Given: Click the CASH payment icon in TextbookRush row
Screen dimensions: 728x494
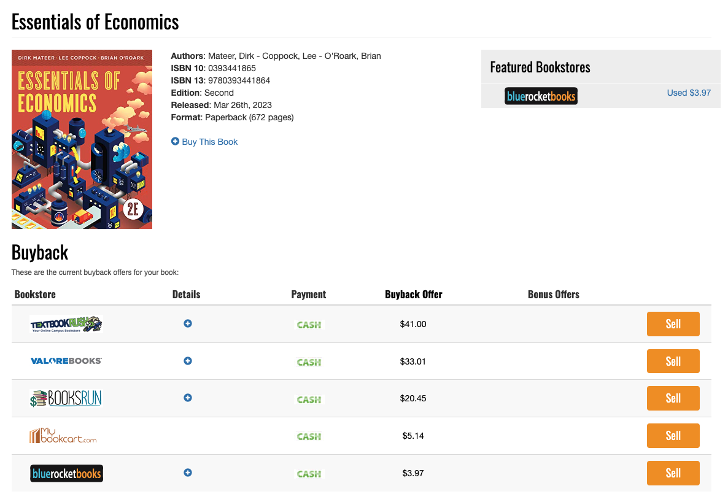Looking at the screenshot, I should pos(309,324).
